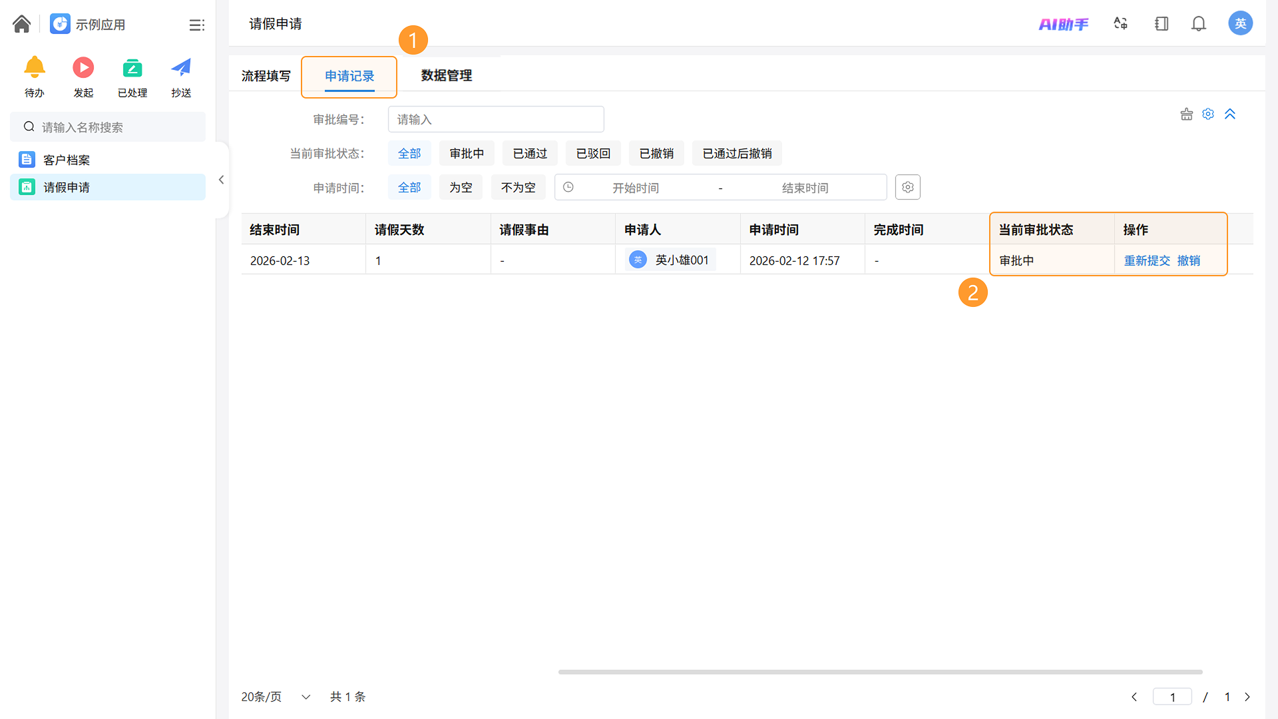The width and height of the screenshot is (1278, 719).
Task: Open 待办 bell shortcut
Action: (x=35, y=68)
